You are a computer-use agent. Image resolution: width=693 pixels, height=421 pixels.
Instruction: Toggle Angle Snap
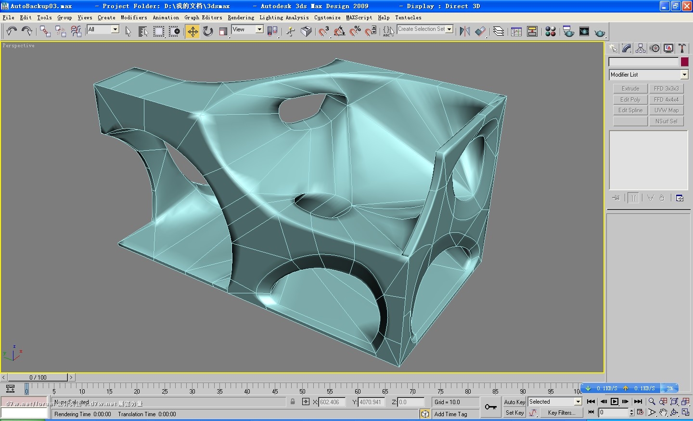(339, 31)
